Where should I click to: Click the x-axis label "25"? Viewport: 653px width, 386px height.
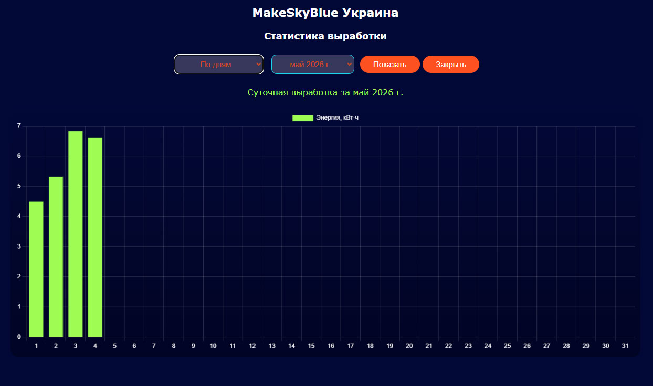tap(508, 346)
